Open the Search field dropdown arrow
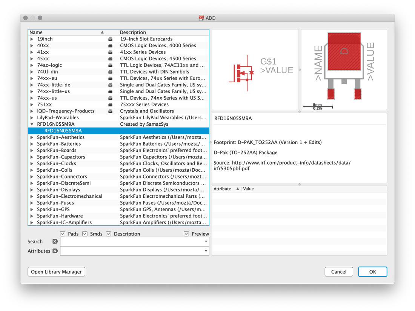Screen dimensions: 415x311 tap(206, 242)
